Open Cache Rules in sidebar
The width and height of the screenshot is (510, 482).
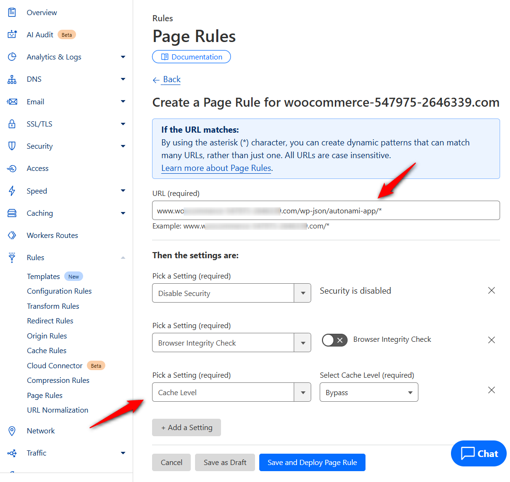(x=46, y=351)
